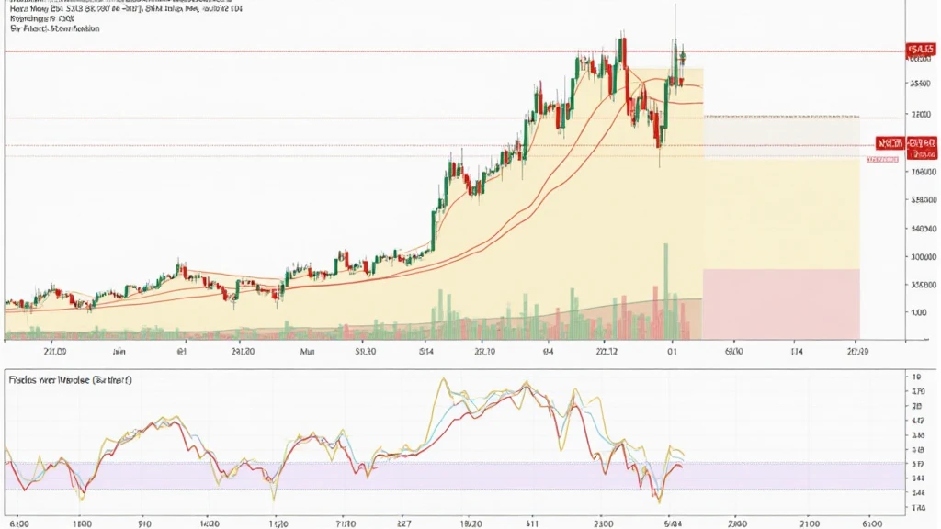The image size is (941, 529).
Task: Click the '1.00' label on the price axis
Action: point(918,312)
